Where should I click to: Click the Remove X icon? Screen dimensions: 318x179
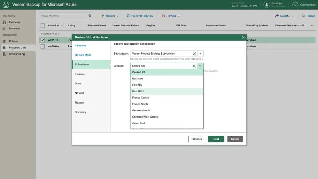point(163,16)
